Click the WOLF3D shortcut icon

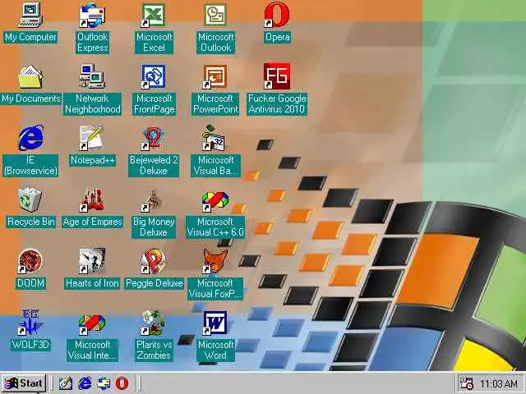click(30, 322)
